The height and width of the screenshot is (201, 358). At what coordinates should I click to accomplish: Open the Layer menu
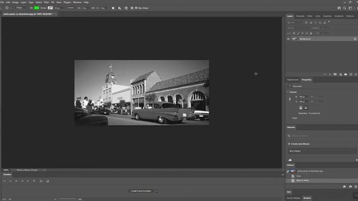pyautogui.click(x=23, y=2)
